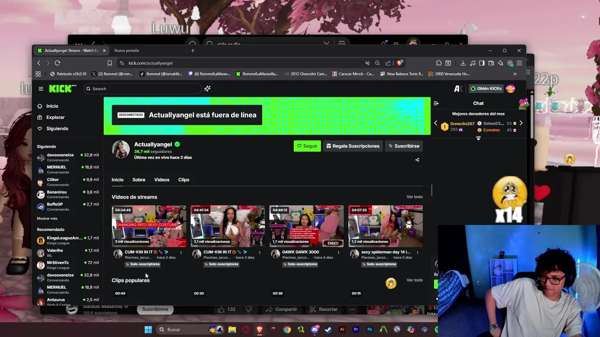Viewport: 600px width, 337px height.
Task: Click the zoom magnifier icon in address bar
Action: coord(377,63)
